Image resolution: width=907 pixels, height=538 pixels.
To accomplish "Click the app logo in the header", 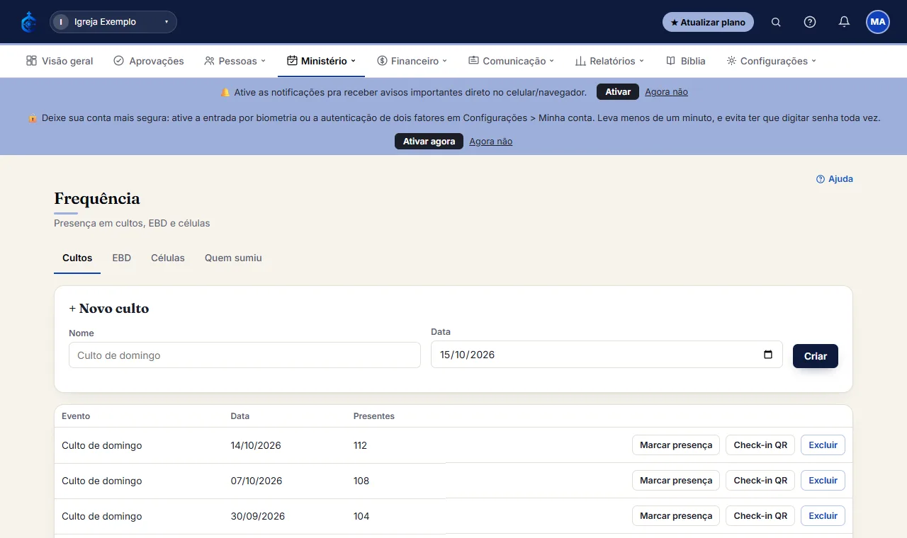I will 28,22.
